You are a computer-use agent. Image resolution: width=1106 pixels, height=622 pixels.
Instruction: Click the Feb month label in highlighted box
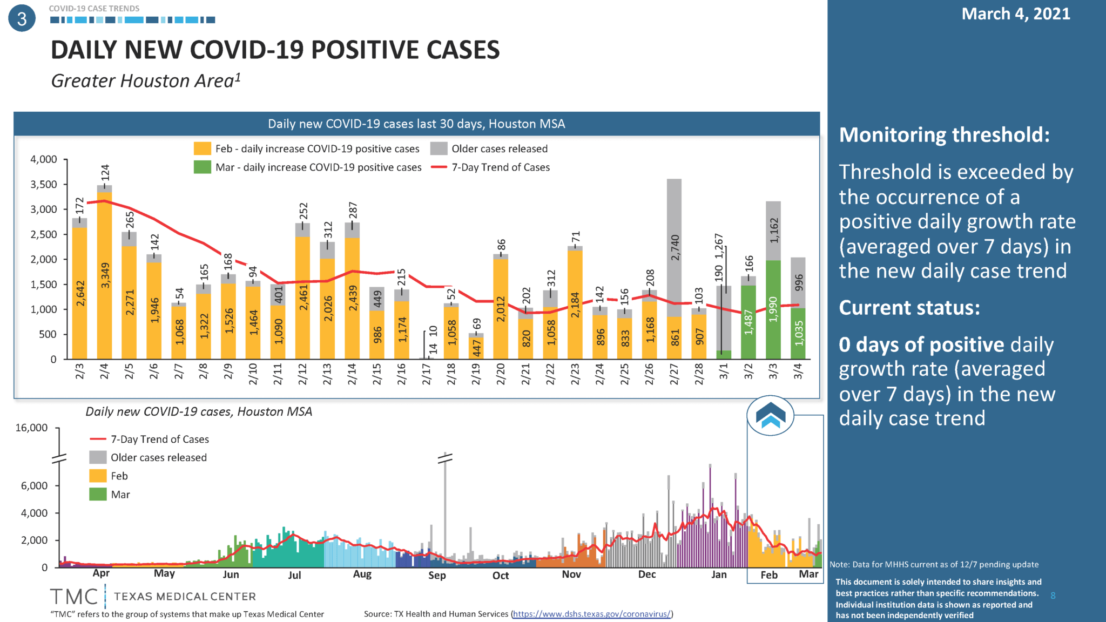(769, 575)
